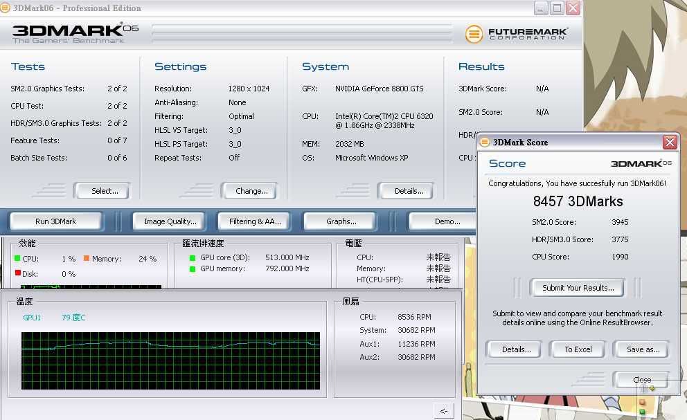The width and height of the screenshot is (687, 420).
Task: Click Save as... in score dialog
Action: [x=641, y=349]
